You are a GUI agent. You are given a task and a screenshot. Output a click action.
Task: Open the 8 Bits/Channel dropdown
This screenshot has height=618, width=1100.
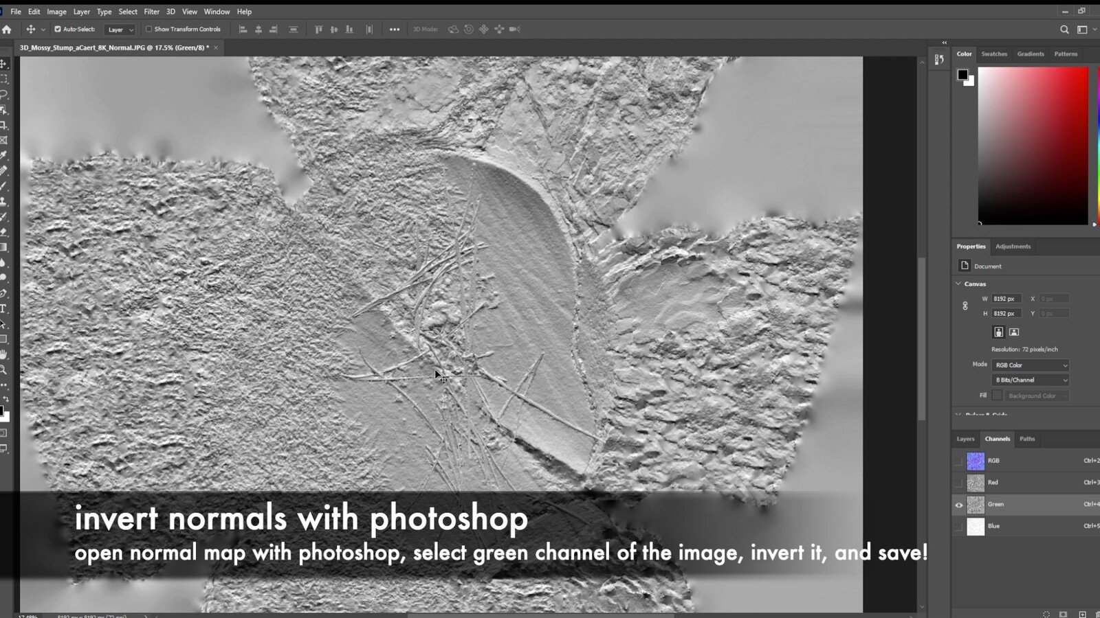[1031, 380]
